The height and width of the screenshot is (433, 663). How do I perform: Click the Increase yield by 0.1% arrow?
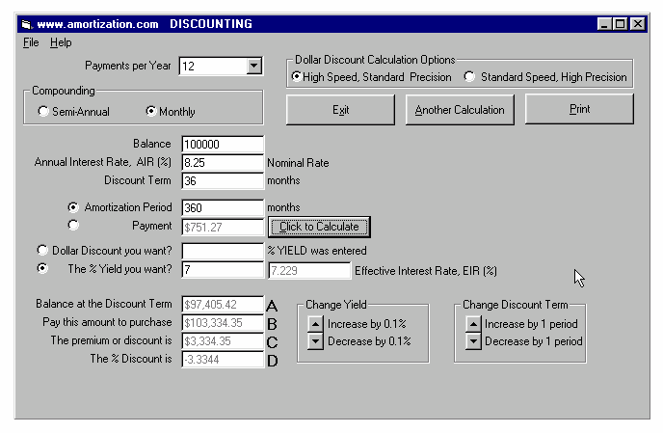(314, 324)
